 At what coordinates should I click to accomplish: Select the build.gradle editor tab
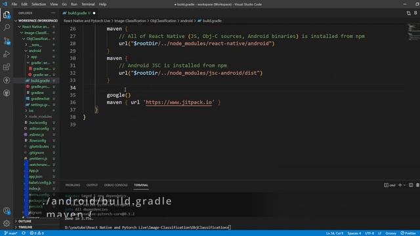tap(79, 13)
